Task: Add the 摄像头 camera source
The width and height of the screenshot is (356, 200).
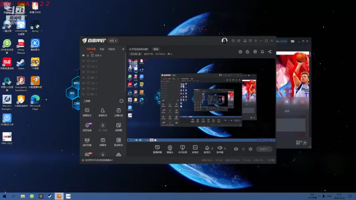Action: (170, 149)
